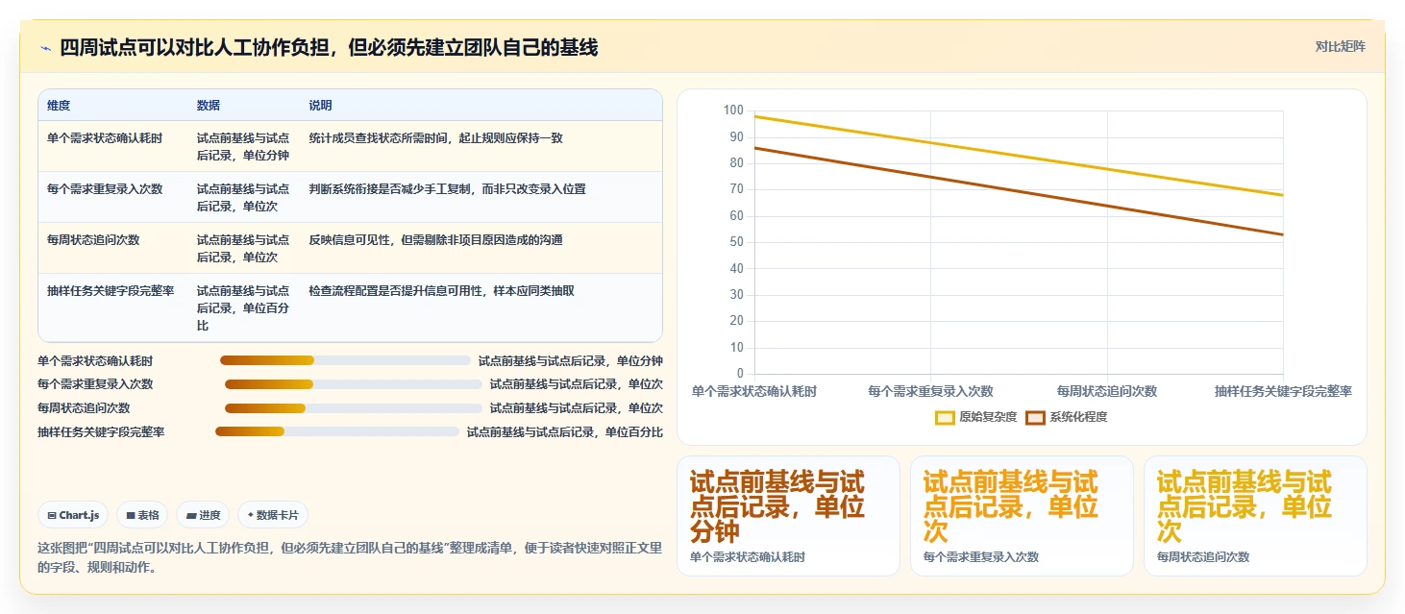Viewport: 1405px width, 614px height.
Task: Select table cell 每周状态追问次数 in 维度 column
Action: pyautogui.click(x=93, y=240)
